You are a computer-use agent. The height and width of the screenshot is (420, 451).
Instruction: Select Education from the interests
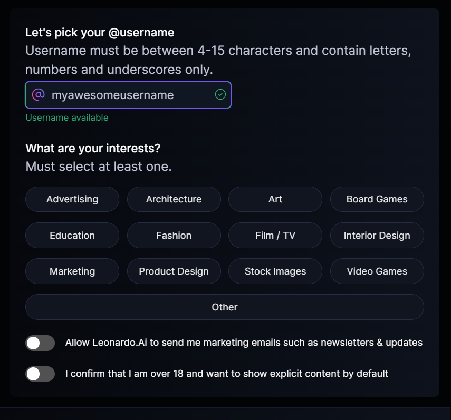click(72, 236)
